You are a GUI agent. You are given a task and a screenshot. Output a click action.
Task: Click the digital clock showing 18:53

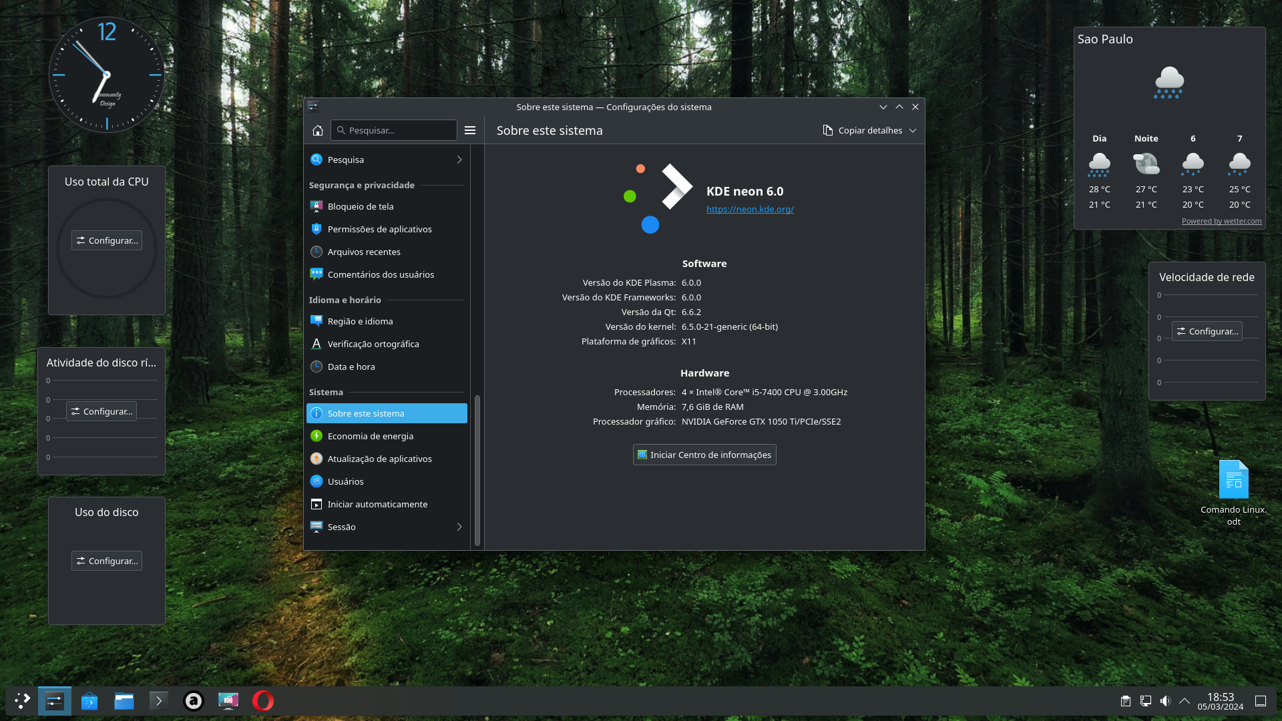(x=1220, y=701)
